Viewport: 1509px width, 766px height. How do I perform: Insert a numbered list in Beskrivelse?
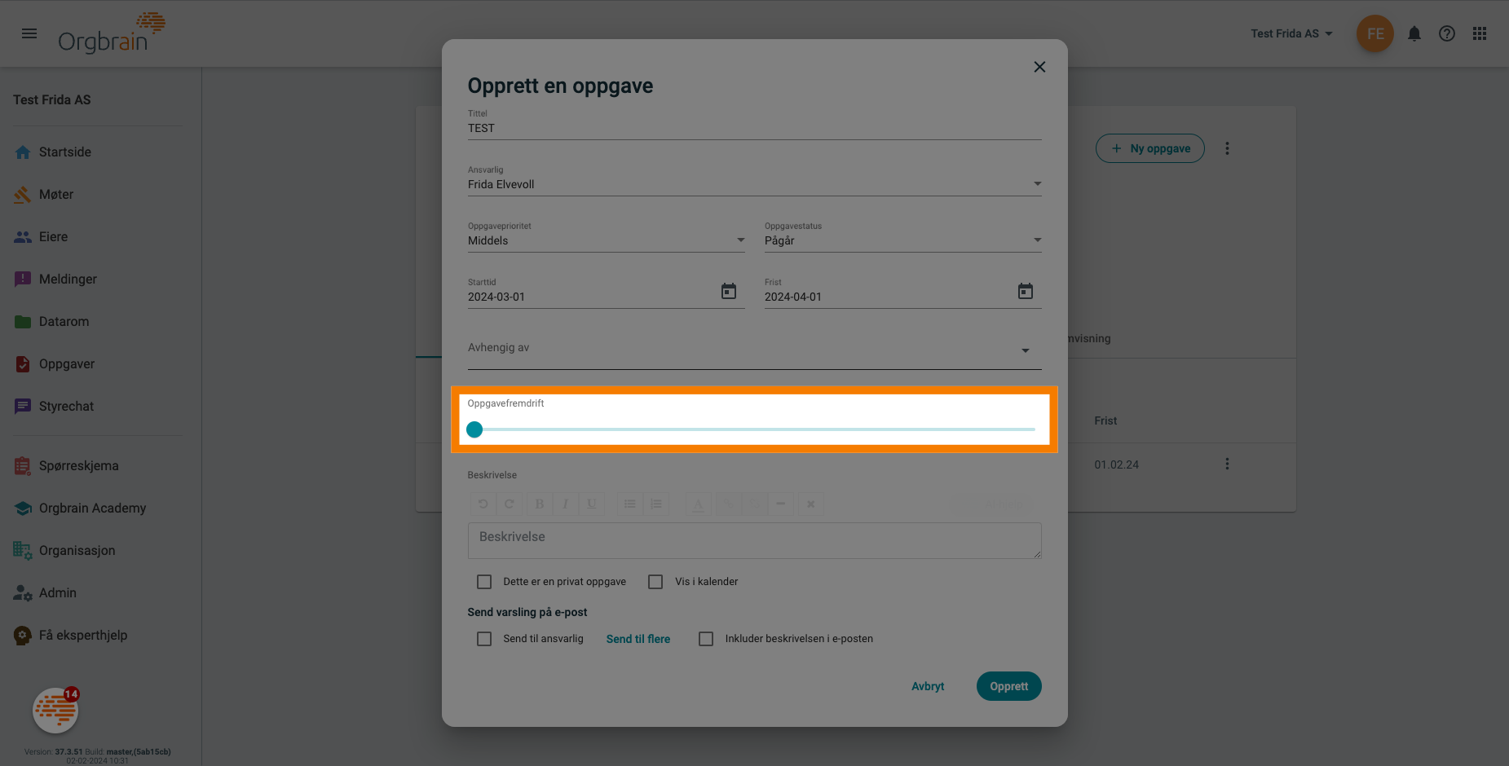pyautogui.click(x=656, y=504)
